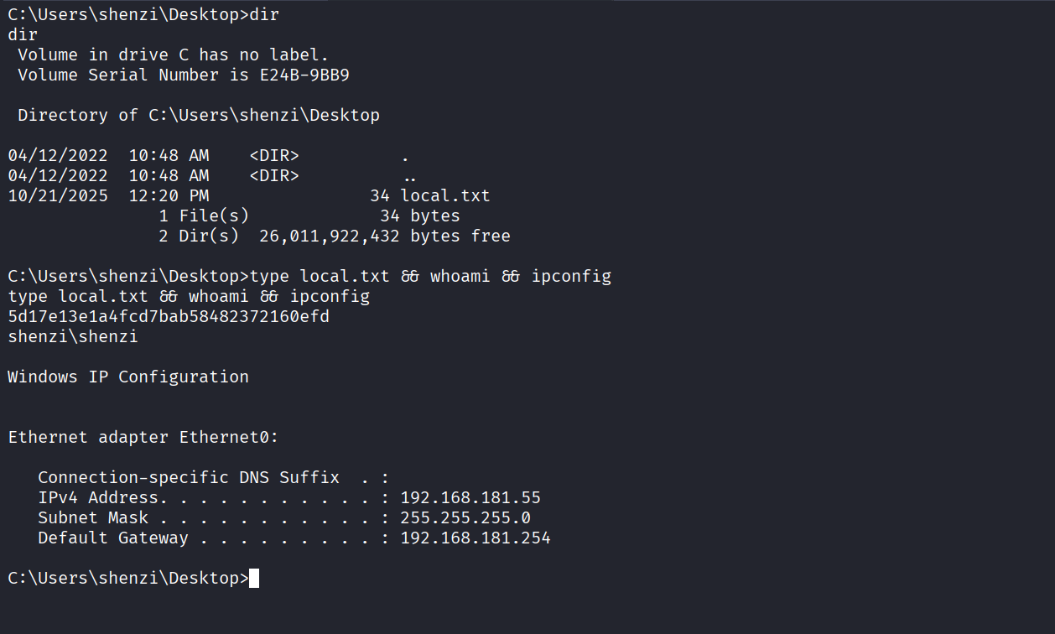Click the 'Volume in drive C has no label' line
The width and height of the screenshot is (1055, 634).
click(x=173, y=55)
